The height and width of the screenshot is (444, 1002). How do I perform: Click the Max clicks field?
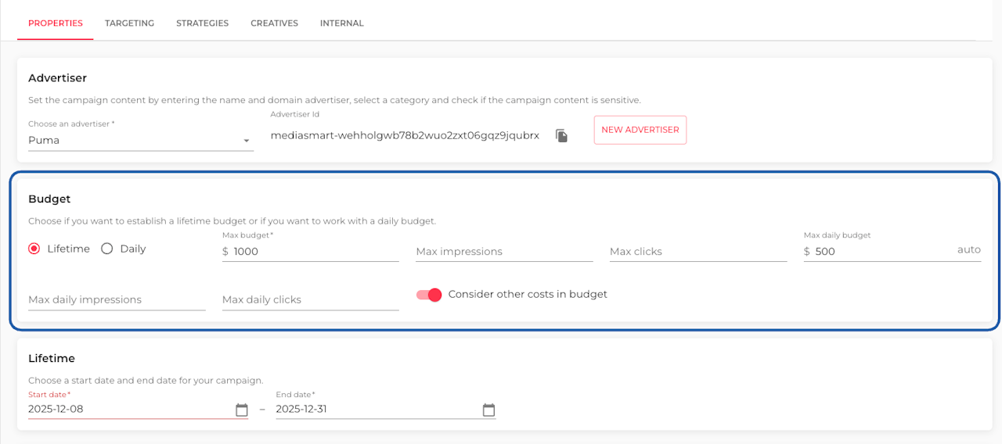click(x=697, y=252)
